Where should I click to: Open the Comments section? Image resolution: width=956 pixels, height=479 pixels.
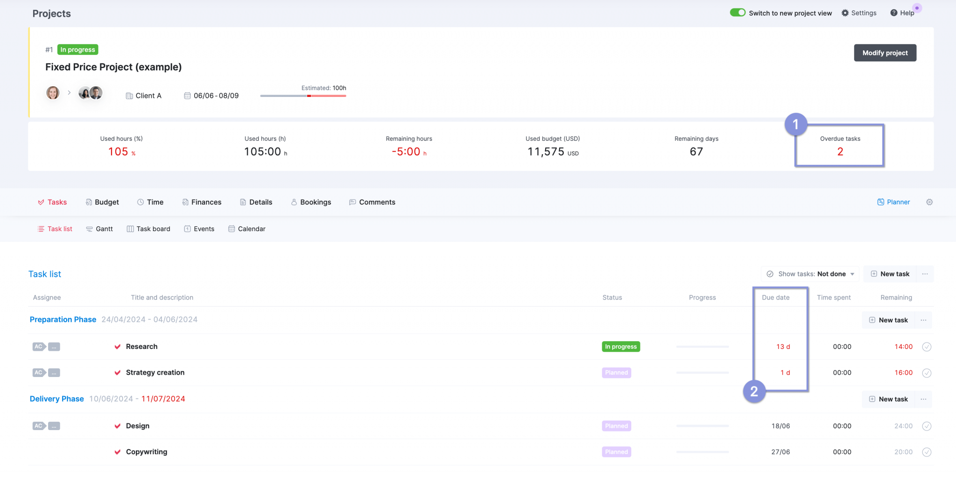(372, 202)
